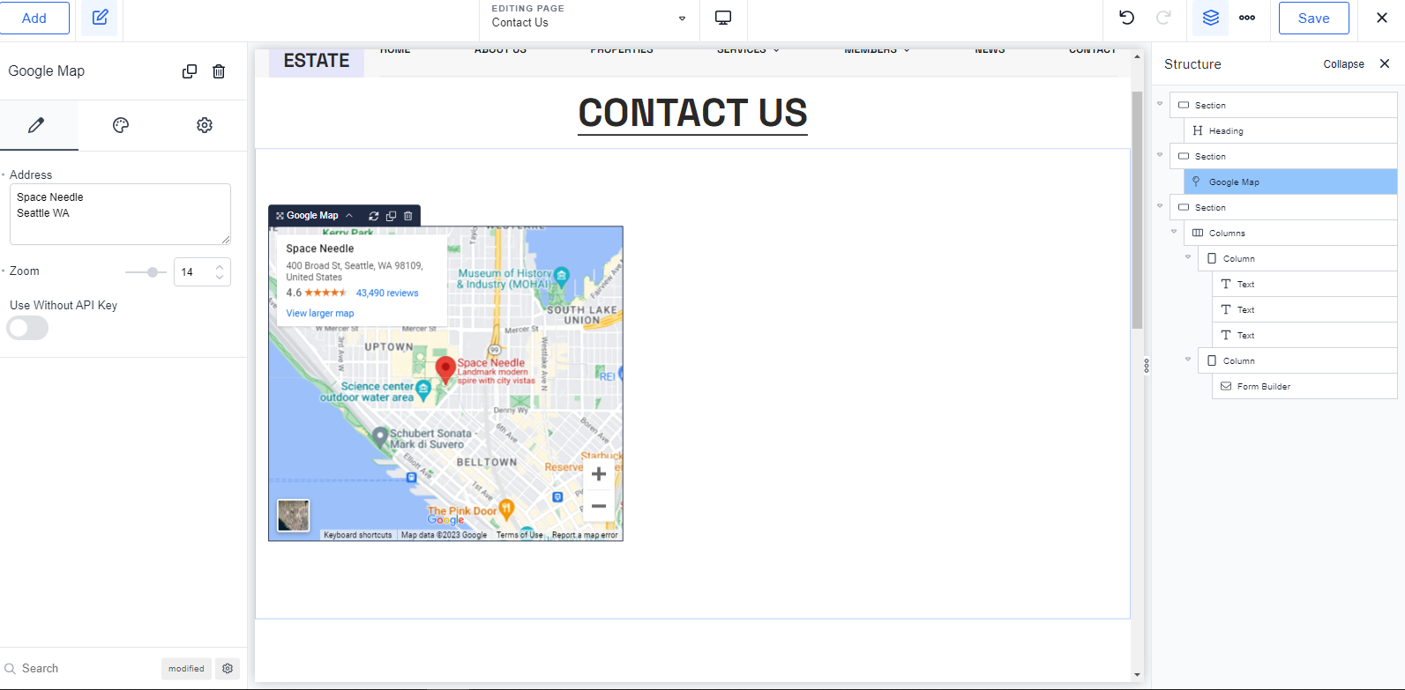1405x690 pixels.
Task: Collapse the third Section in Structure
Action: coord(1160,206)
